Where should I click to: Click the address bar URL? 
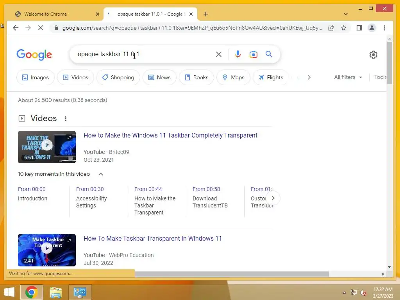point(192,28)
